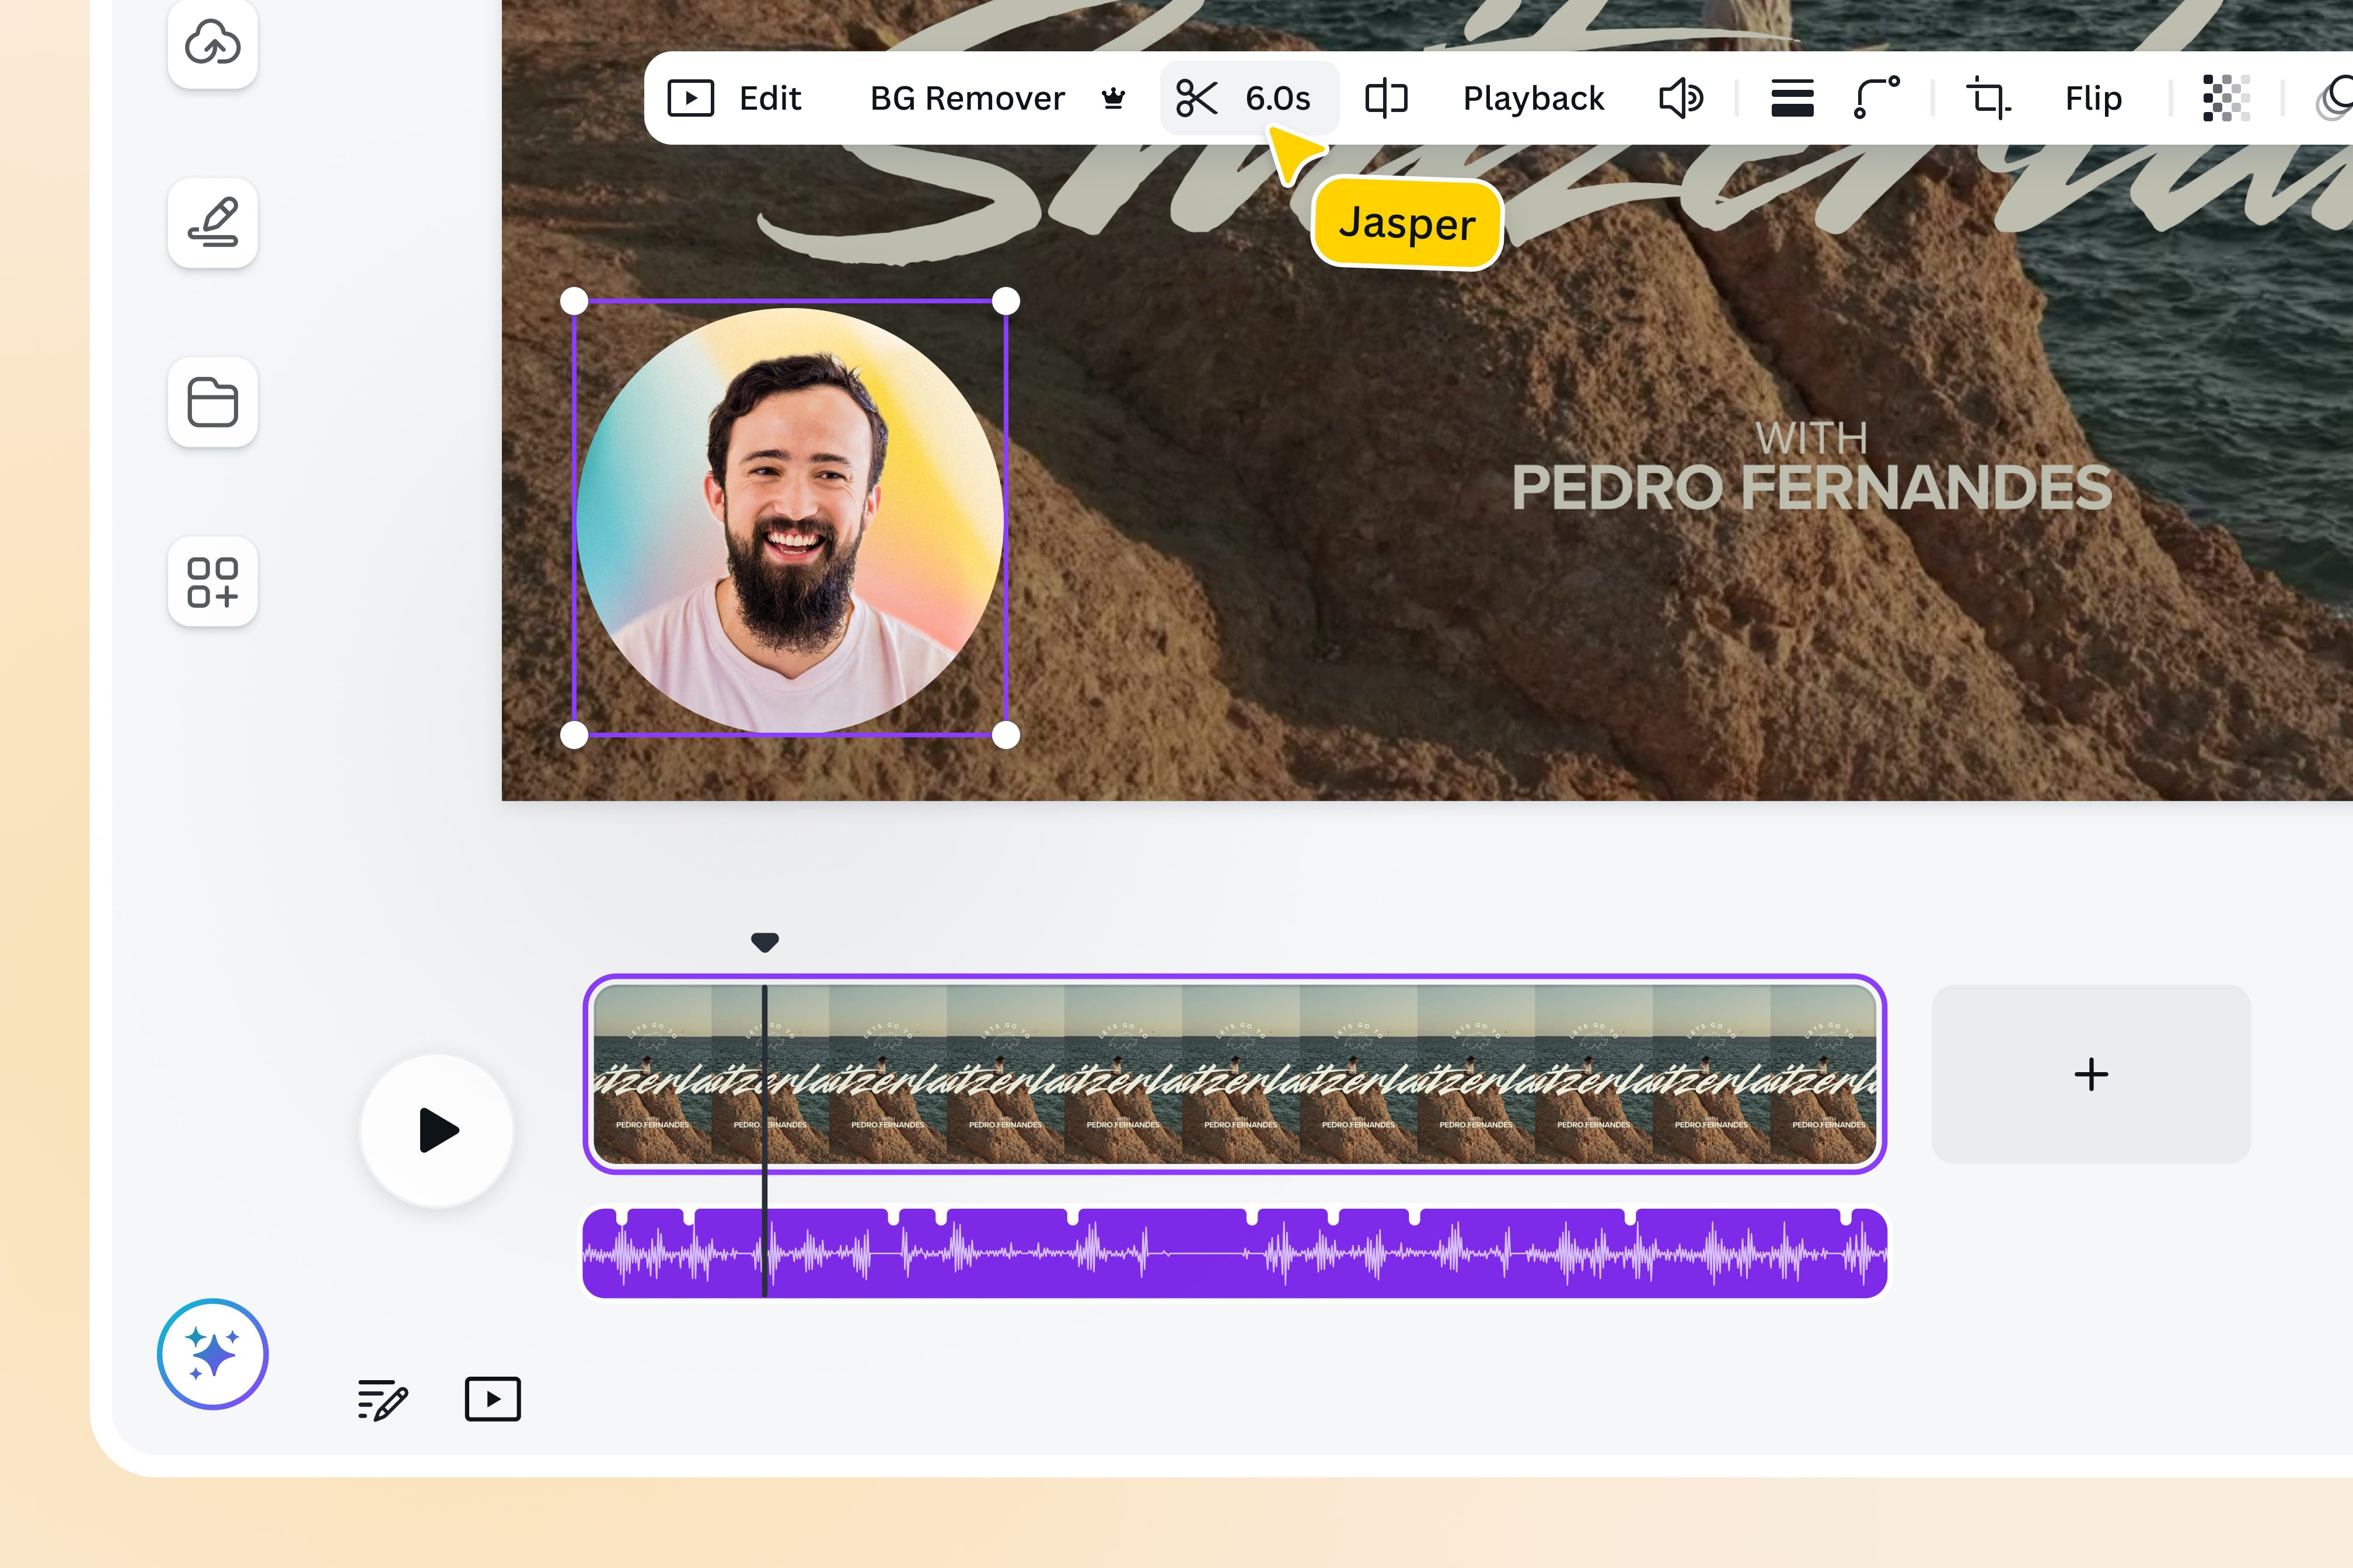This screenshot has width=2353, height=1568.
Task: Open Magic Studio sparkle assistant
Action: tap(212, 1354)
